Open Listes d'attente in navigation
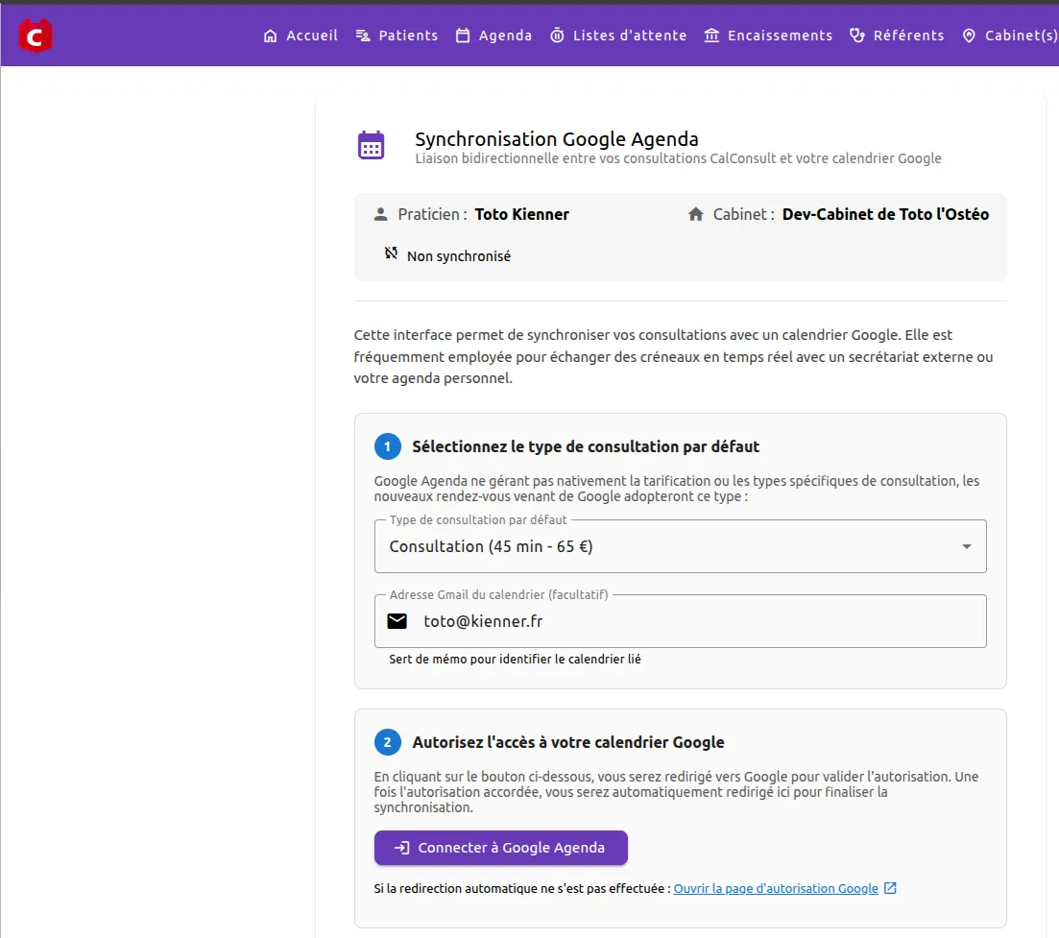Image resolution: width=1059 pixels, height=938 pixels. pyautogui.click(x=618, y=36)
